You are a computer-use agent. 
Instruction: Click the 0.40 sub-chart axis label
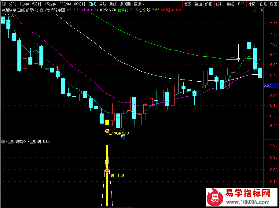click(x=274, y=181)
